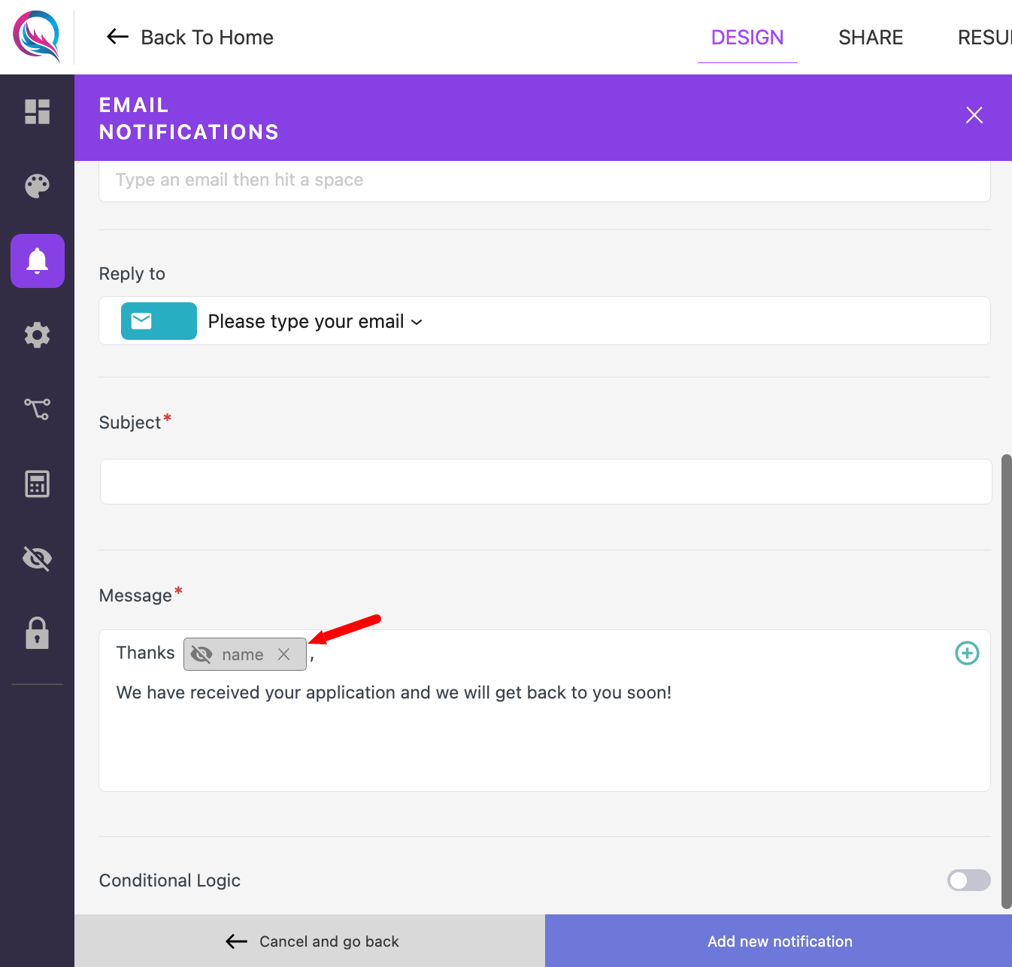Click the teal envelope icon in Reply to
Screen dimensions: 1012x967
point(159,321)
